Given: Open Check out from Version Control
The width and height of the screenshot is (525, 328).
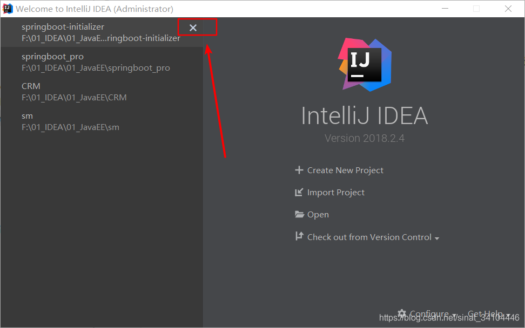Looking at the screenshot, I should point(369,237).
